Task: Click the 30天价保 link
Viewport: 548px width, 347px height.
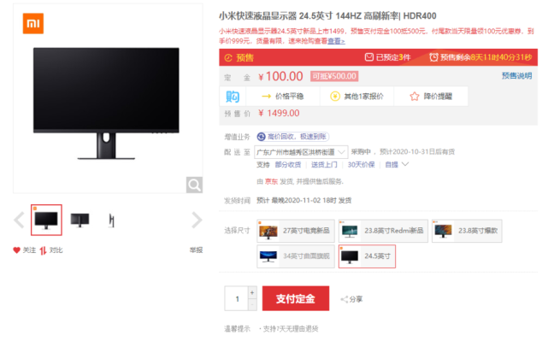Action: point(361,165)
